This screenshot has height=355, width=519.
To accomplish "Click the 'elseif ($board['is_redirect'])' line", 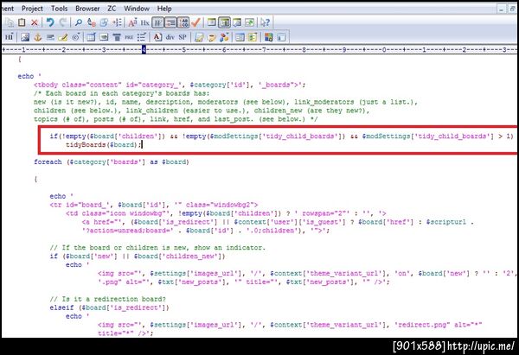I will click(109, 307).
